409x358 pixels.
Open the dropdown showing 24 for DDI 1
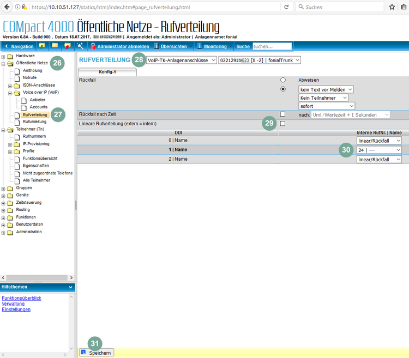[x=379, y=150]
